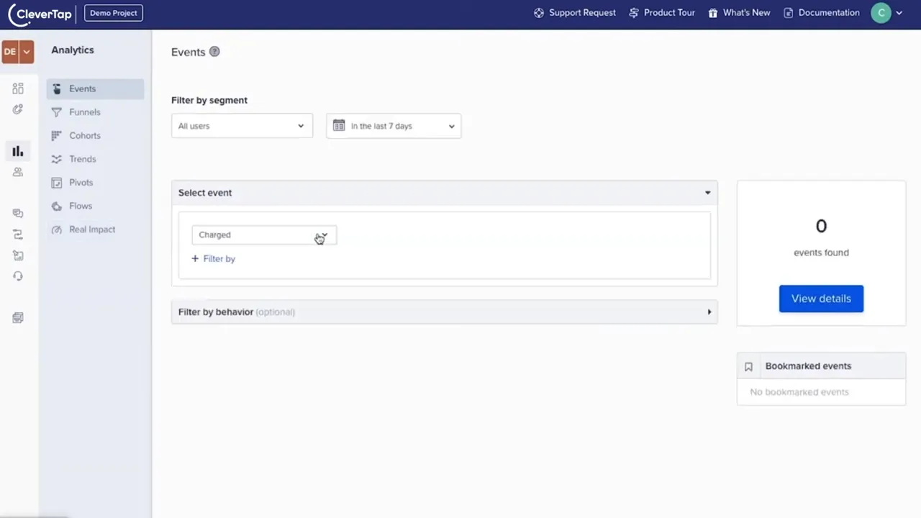Screen dimensions: 921x518
Task: Select the Segments people icon
Action: tap(17, 172)
